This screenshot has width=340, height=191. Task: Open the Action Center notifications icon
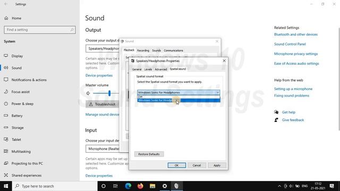coord(331,186)
